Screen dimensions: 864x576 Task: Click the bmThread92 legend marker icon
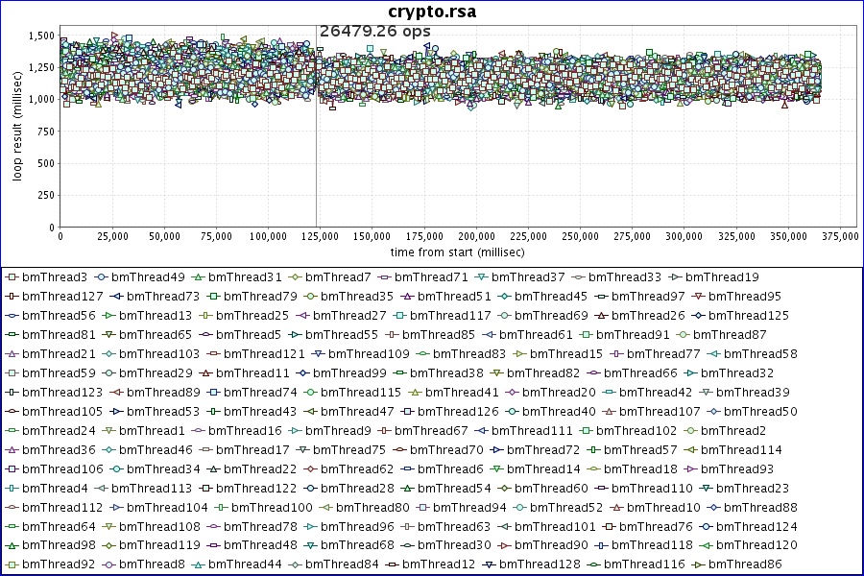[x=12, y=565]
